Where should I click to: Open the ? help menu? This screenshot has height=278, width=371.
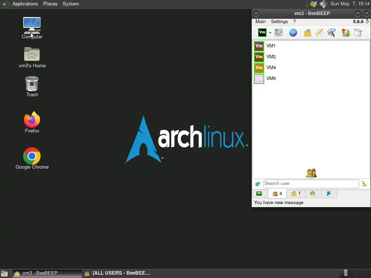tap(294, 21)
